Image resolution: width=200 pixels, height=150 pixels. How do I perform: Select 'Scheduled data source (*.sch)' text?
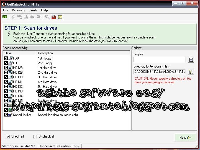(58, 115)
